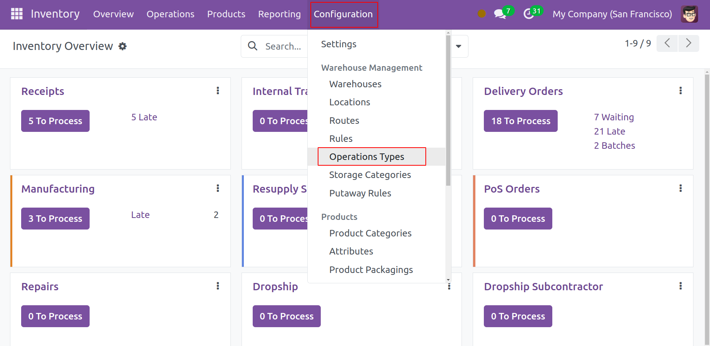This screenshot has width=710, height=346.
Task: Click Receipts 5 To Process button
Action: pyautogui.click(x=55, y=121)
